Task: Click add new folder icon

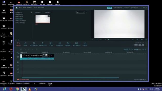Action: coord(16,40)
